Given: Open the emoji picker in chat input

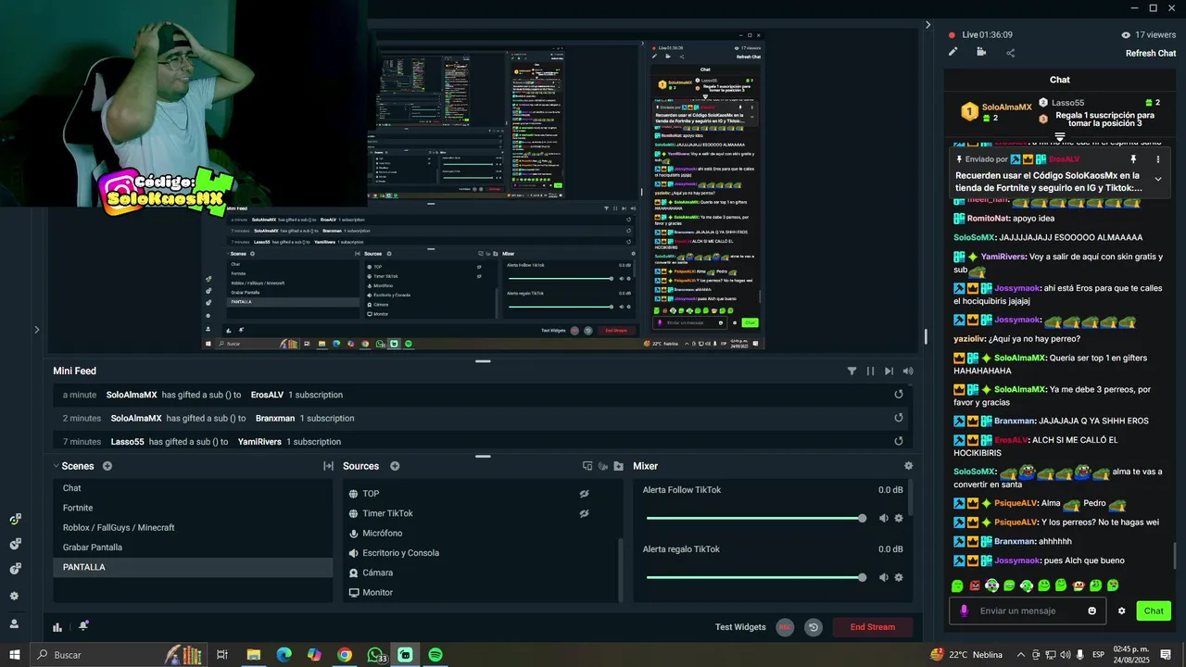Looking at the screenshot, I should [1092, 610].
